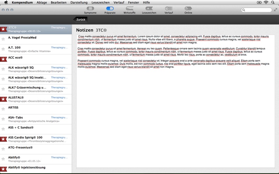
Task: Open the Fenster menu
Action: click(134, 2)
